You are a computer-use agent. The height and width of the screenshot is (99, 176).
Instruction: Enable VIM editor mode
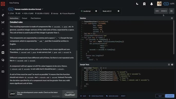point(157,11)
